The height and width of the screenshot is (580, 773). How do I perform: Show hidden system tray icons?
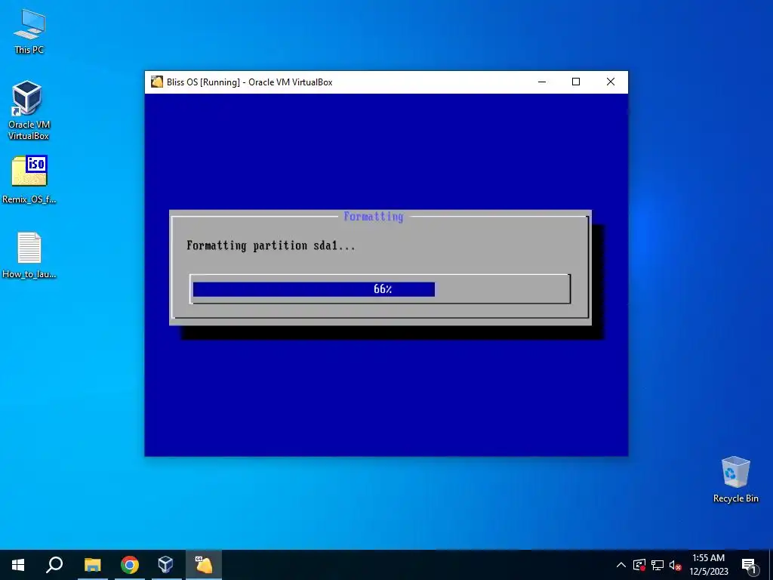[x=621, y=565]
